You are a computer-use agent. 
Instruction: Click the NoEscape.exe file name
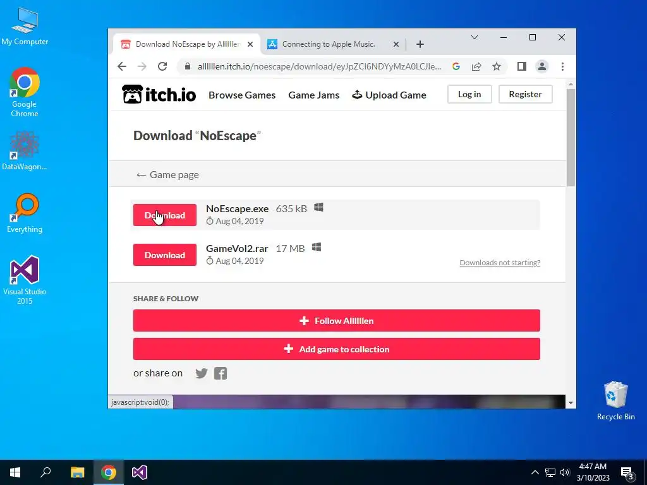pyautogui.click(x=238, y=208)
